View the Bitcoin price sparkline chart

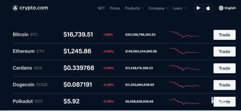pos(184,34)
